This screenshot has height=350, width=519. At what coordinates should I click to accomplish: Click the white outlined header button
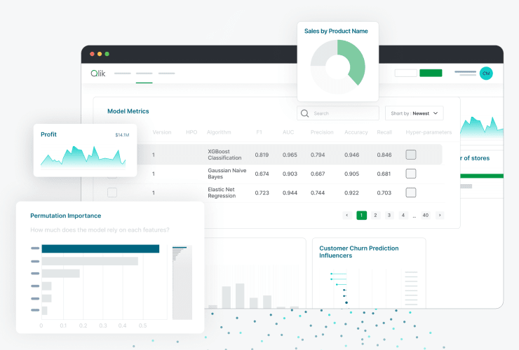405,73
